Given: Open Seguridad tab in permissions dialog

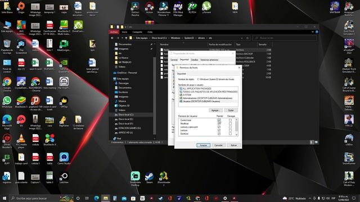Looking at the screenshot, I should [x=181, y=74].
